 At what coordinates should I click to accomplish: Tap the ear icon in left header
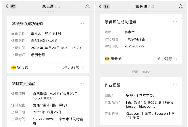coord(56,6)
